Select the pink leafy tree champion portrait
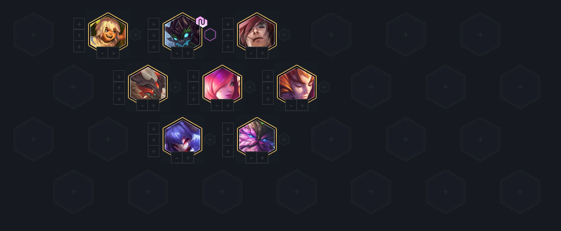 point(256,136)
